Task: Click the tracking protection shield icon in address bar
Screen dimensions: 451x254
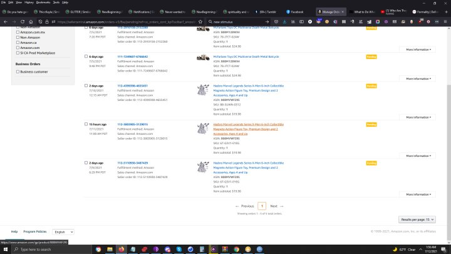Action: [40, 21]
